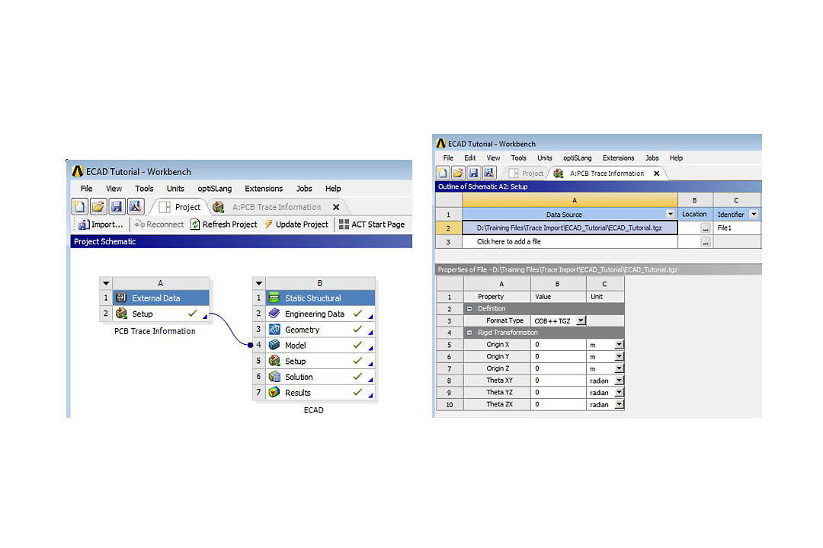Viewport: 823px width, 548px height.
Task: Open View menu in left Workbench window
Action: 114,188
